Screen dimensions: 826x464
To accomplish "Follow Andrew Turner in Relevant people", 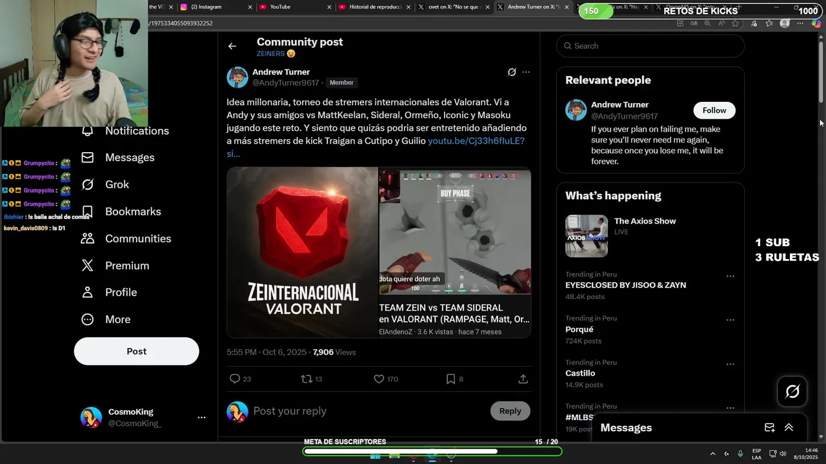I will click(x=714, y=110).
